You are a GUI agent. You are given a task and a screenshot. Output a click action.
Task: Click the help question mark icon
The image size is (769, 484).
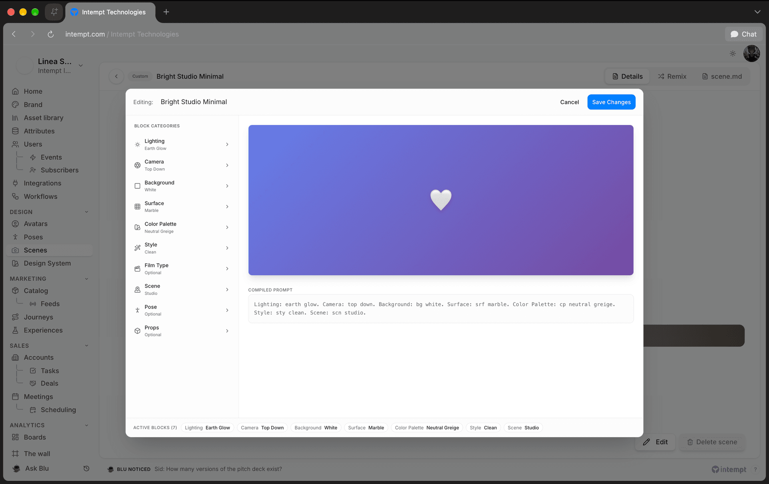point(755,469)
